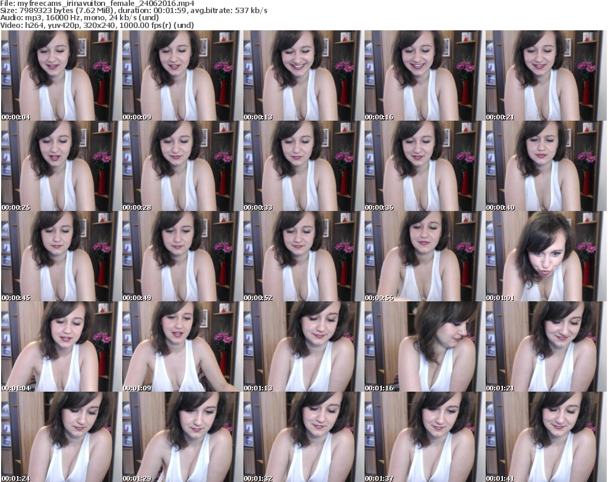Click the File name header line

[97, 4]
